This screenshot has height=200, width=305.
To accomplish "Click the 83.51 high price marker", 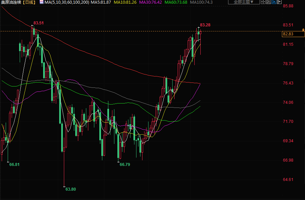I will [38, 23].
